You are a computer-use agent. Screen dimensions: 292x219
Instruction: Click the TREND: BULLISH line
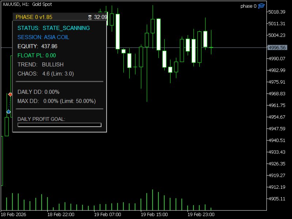pos(41,65)
